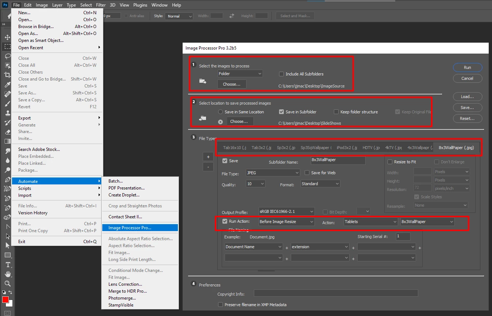This screenshot has height=316, width=492.
Task: Open the red foreground color swatch
Action: pyautogui.click(x=5, y=300)
